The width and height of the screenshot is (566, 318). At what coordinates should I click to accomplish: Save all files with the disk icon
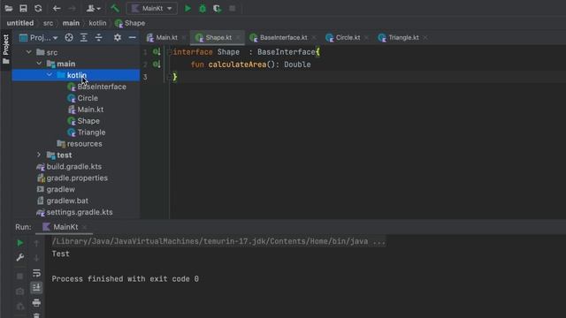23,8
